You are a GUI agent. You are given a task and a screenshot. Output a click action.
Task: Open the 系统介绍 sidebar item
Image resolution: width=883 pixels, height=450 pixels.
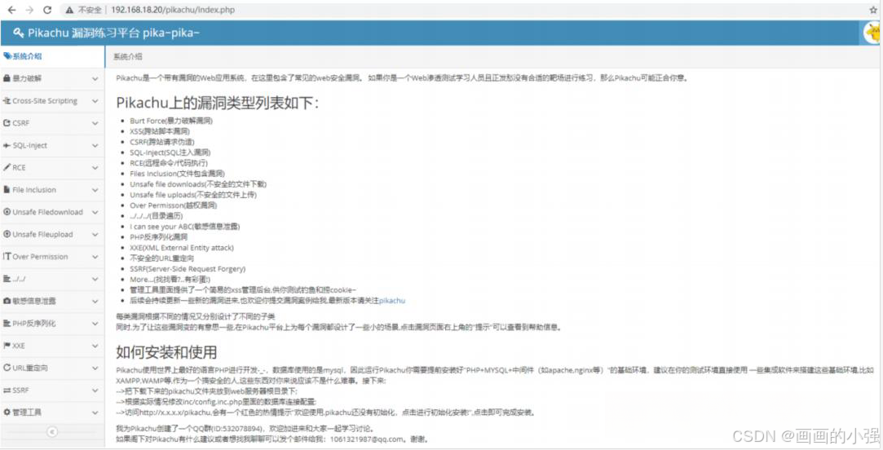coord(52,56)
